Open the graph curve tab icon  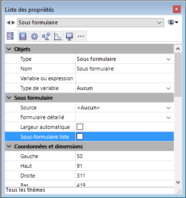(x=58, y=36)
